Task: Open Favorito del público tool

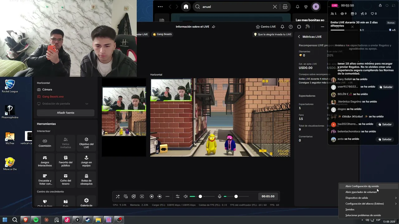Action: pyautogui.click(x=66, y=161)
